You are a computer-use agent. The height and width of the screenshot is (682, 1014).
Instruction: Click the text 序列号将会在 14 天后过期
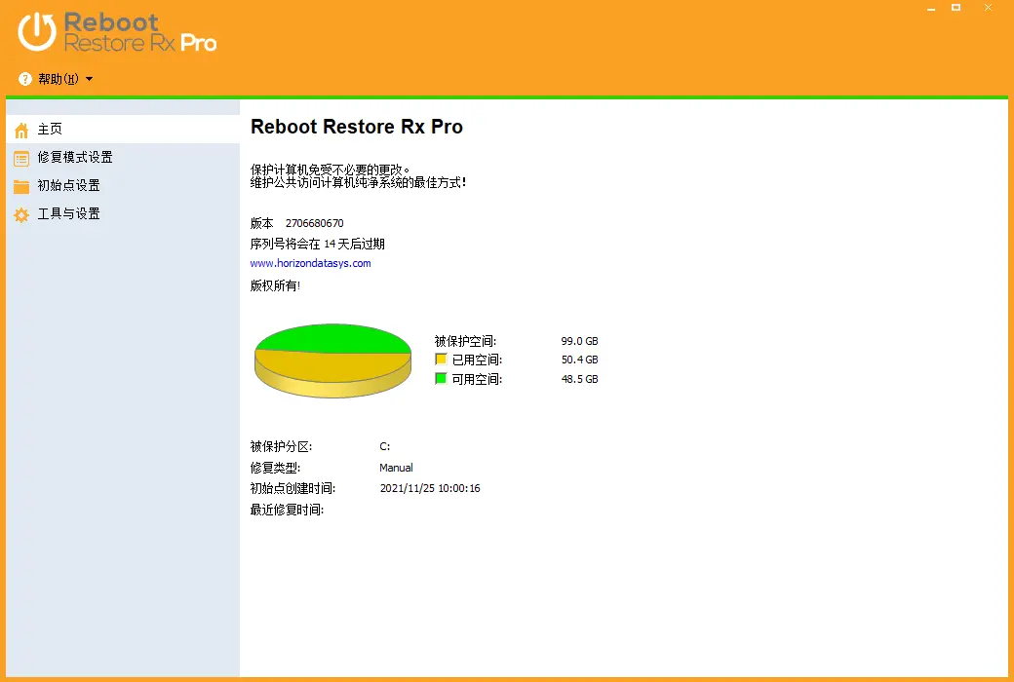[x=318, y=244]
